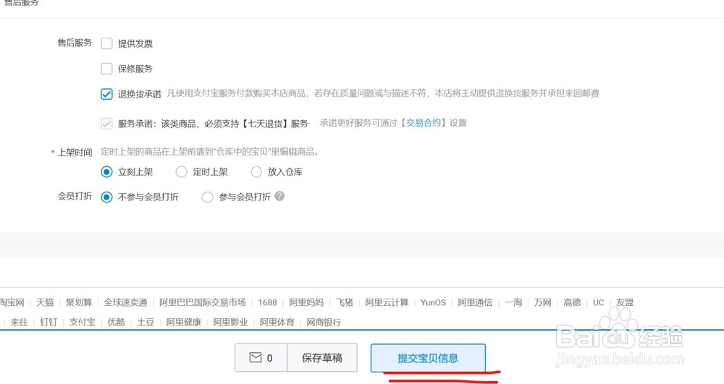This screenshot has width=724, height=384.
Task: Open the 万网 footer link
Action: pos(542,302)
